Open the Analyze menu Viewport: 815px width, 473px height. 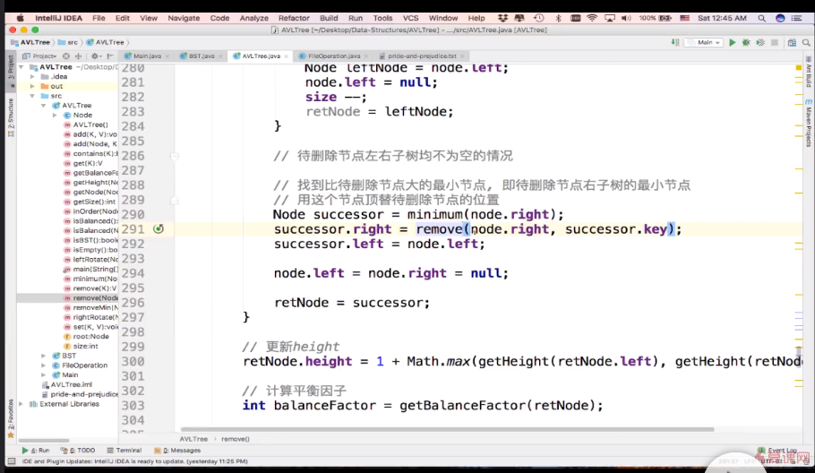[x=253, y=18]
